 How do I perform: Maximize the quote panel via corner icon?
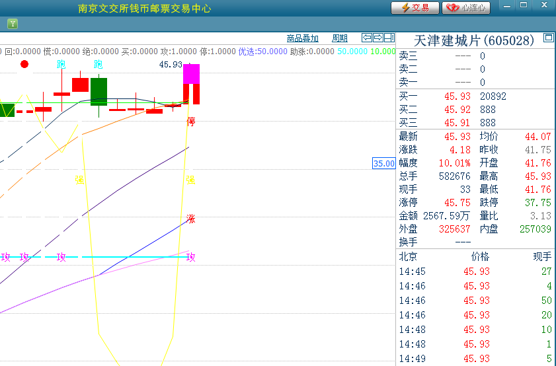[x=548, y=38]
